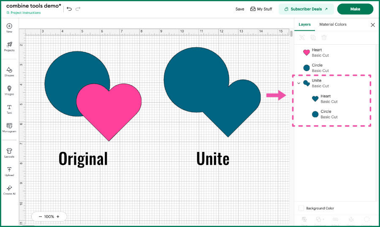Click the Background Color swatch
This screenshot has height=227, width=380.
point(301,208)
